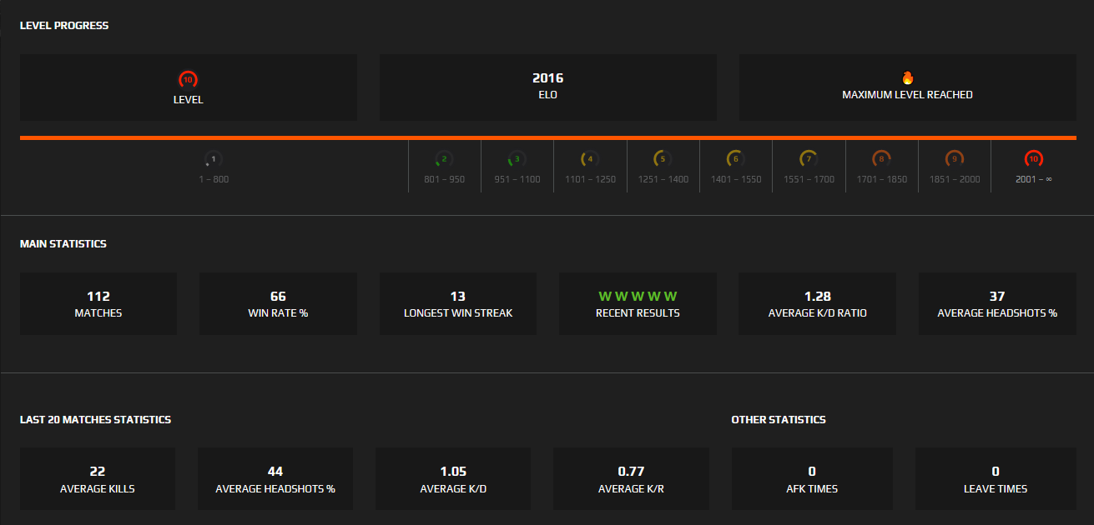
Task: Select the level 4 badge icon
Action: pyautogui.click(x=589, y=157)
